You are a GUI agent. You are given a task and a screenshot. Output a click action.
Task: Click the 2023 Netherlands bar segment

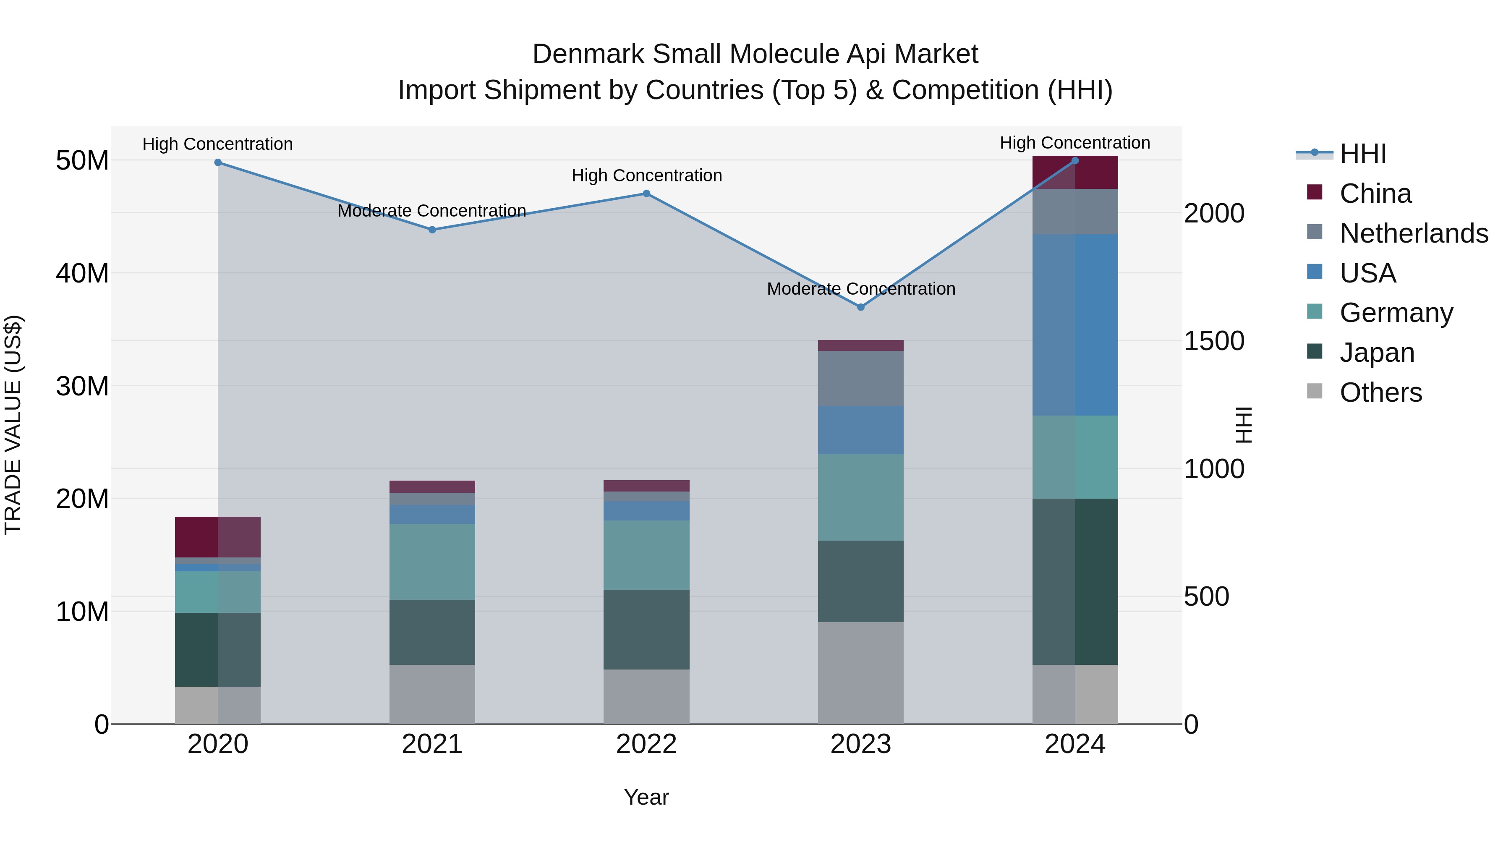(x=861, y=379)
